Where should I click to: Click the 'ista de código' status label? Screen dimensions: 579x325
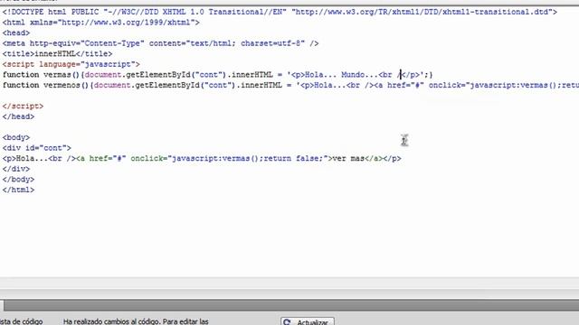click(21, 321)
